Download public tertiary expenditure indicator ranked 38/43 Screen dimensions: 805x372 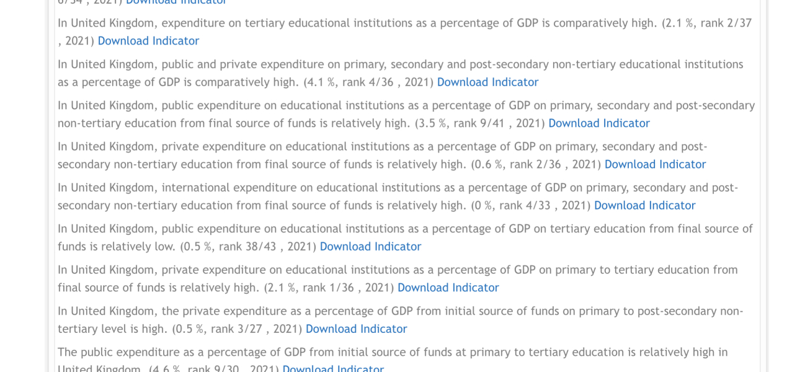[370, 247]
